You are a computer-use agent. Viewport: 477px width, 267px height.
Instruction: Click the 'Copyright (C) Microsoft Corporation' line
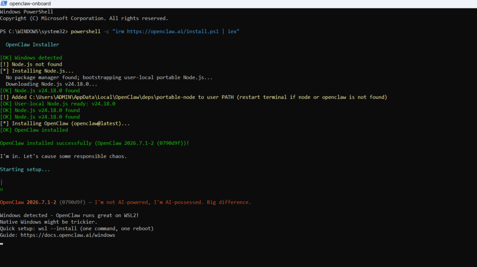84,18
